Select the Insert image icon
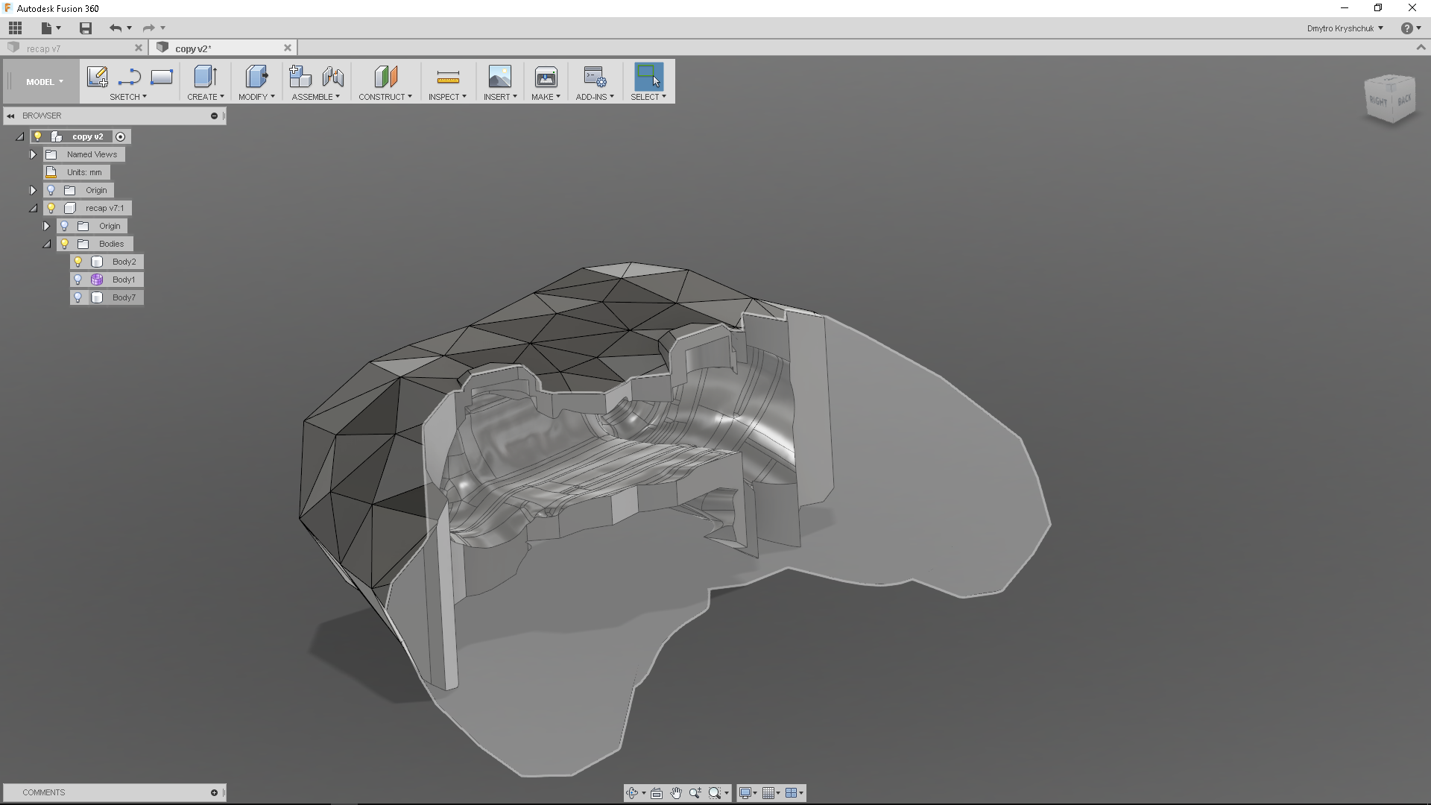 click(x=499, y=77)
